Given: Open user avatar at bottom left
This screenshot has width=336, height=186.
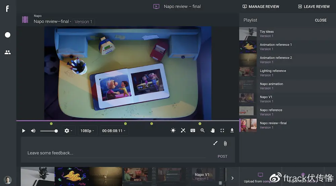Looking at the screenshot, I should [x=7, y=180].
